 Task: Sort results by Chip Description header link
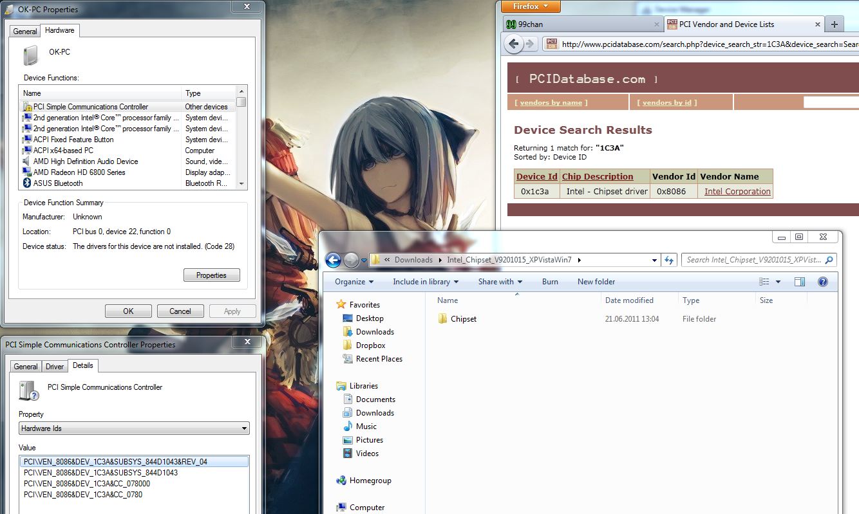tap(598, 177)
